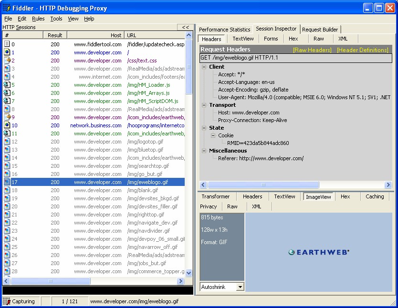398x308 pixels.
Task: Collapse the Transport header group
Action: pos(204,105)
